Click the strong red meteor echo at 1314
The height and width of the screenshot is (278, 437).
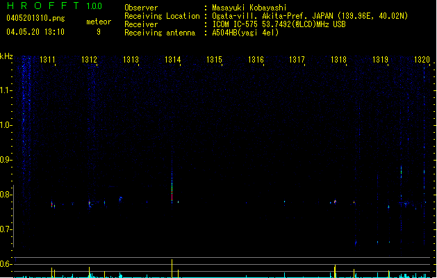point(172,193)
